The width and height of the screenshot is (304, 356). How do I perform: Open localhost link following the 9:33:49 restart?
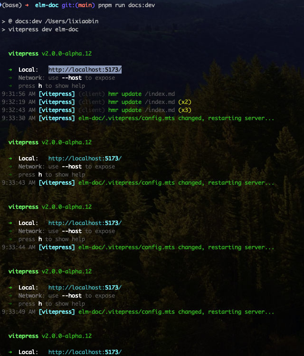click(x=85, y=352)
